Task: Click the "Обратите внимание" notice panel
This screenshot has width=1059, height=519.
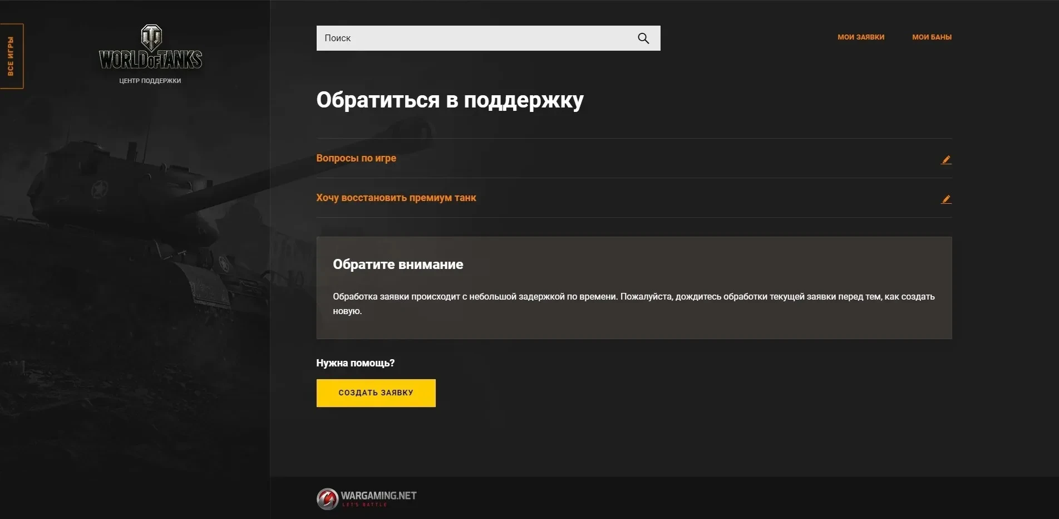Action: tap(634, 288)
